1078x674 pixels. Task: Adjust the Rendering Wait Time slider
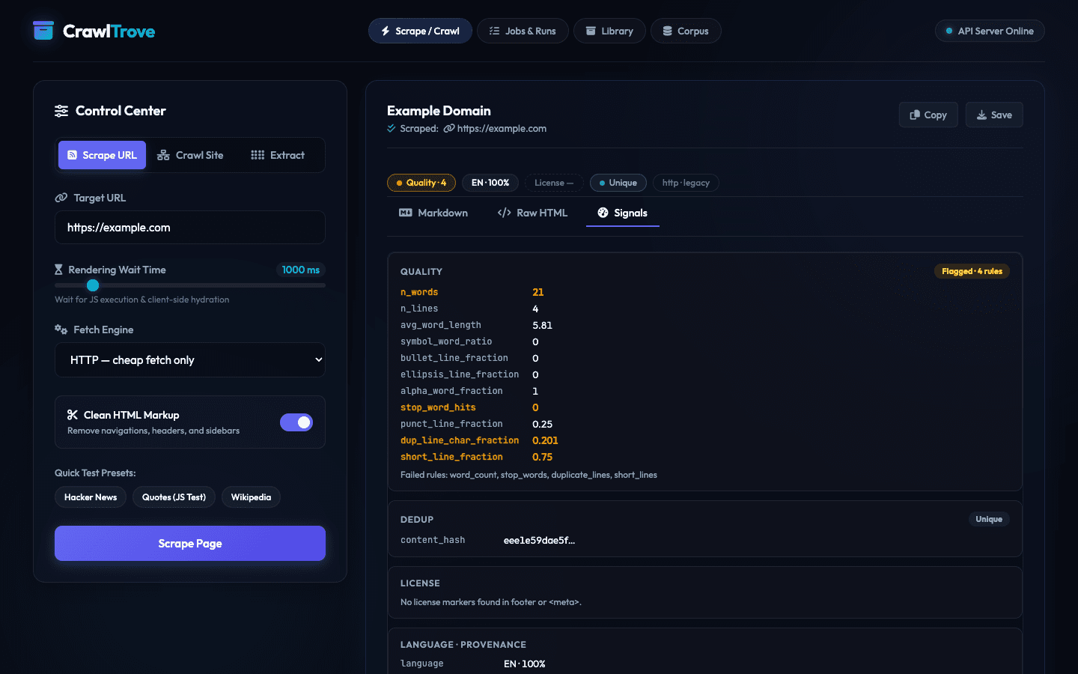190,285
